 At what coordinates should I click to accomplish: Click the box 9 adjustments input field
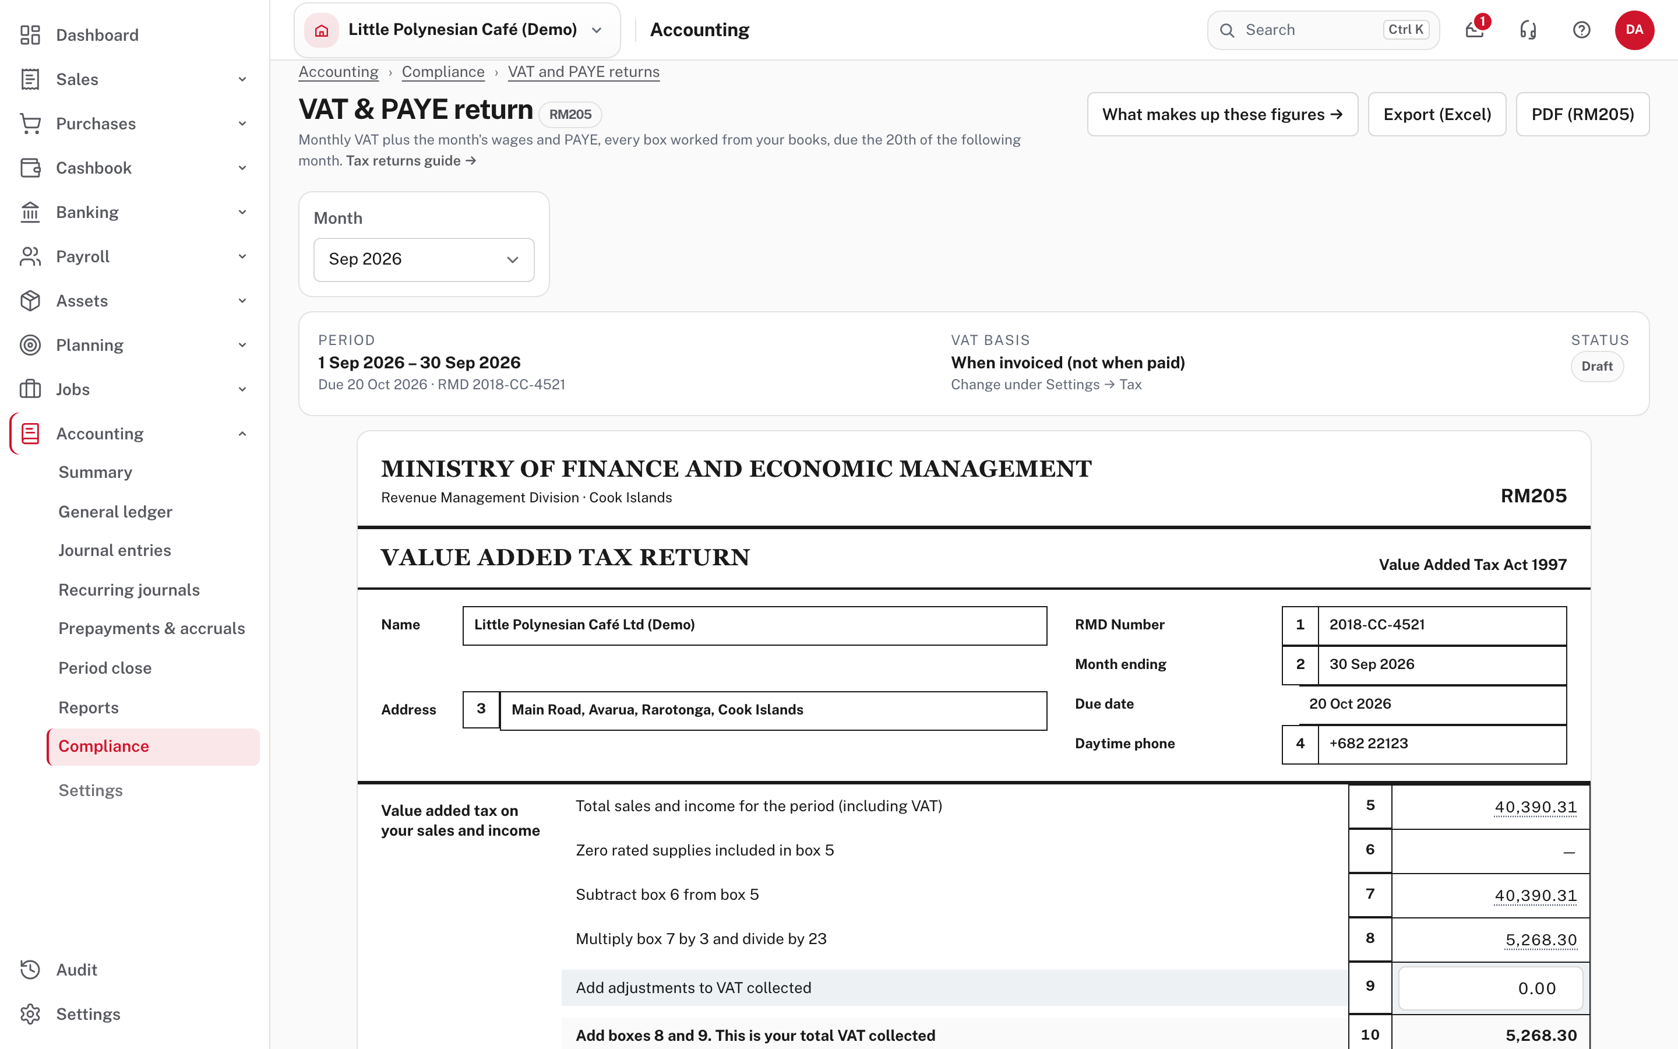pyautogui.click(x=1490, y=988)
